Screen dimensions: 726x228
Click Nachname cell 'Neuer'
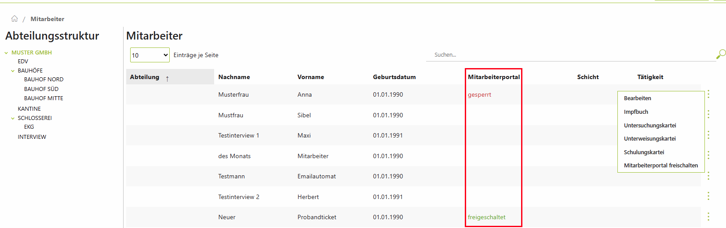[x=227, y=217]
